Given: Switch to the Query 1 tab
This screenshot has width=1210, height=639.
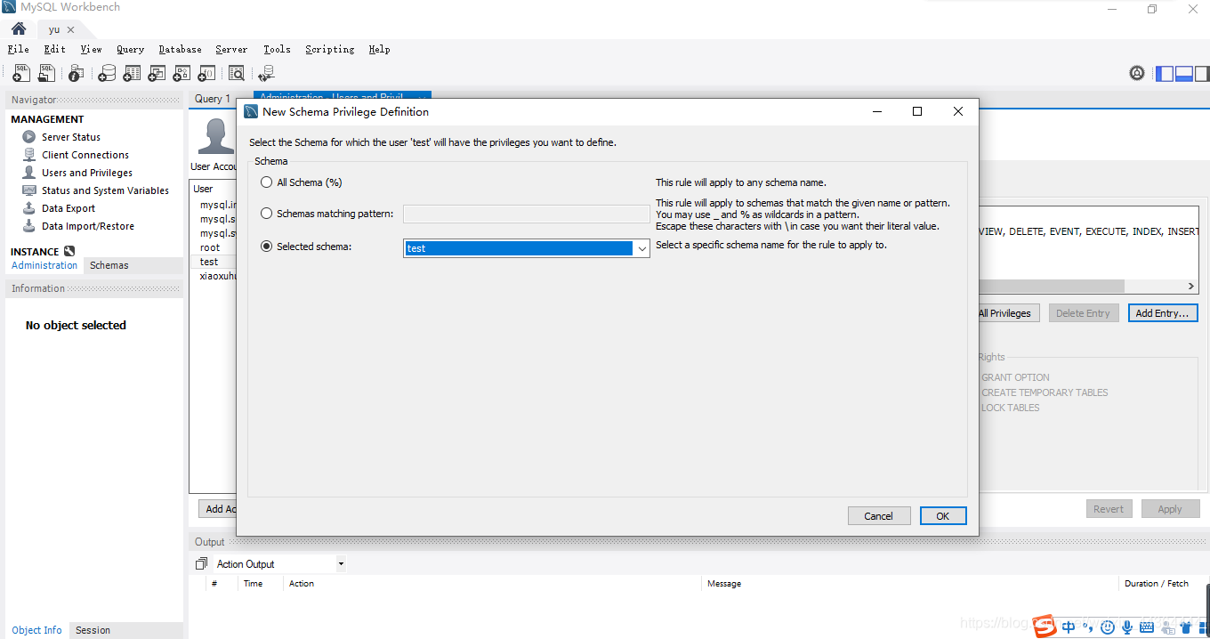Looking at the screenshot, I should (213, 99).
